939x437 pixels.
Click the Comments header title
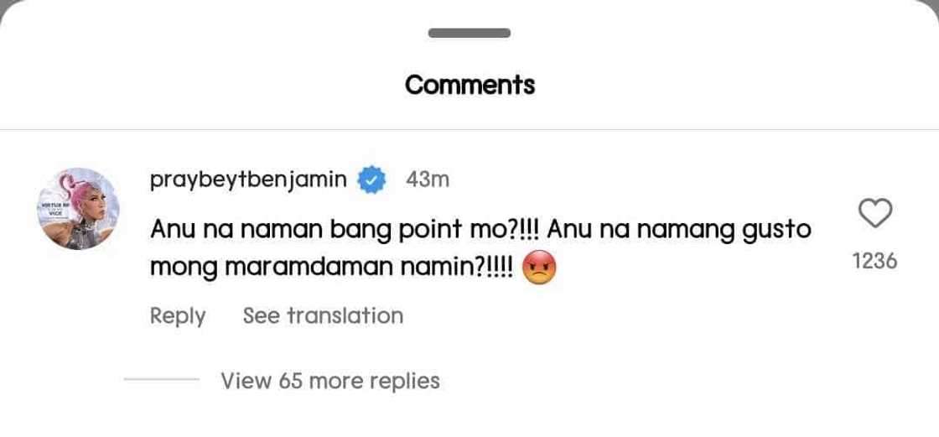[x=469, y=85]
